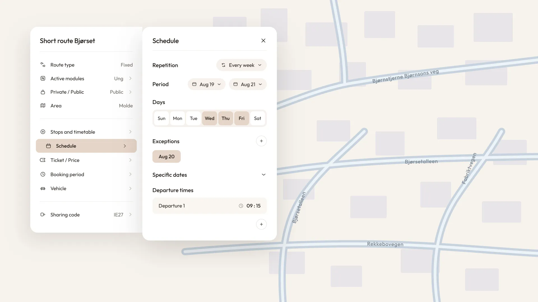Click Bjørnstjerne Bjørnsons veg map label
538x302 pixels.
405,76
